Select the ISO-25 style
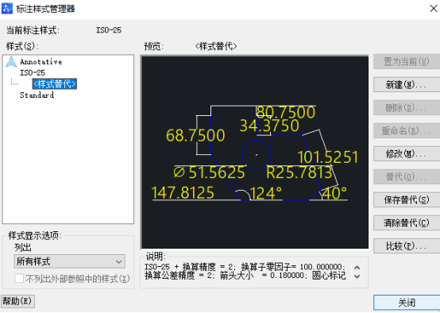The width and height of the screenshot is (440, 313). click(x=33, y=73)
